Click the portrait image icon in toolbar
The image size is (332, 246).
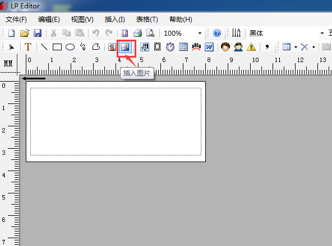112,47
